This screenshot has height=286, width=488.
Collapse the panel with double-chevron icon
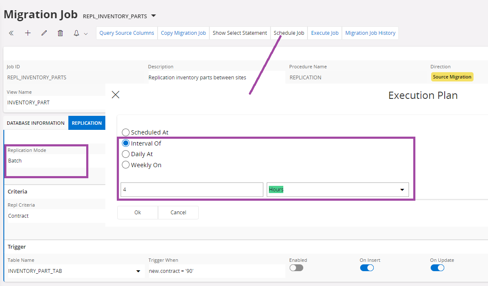coord(11,33)
